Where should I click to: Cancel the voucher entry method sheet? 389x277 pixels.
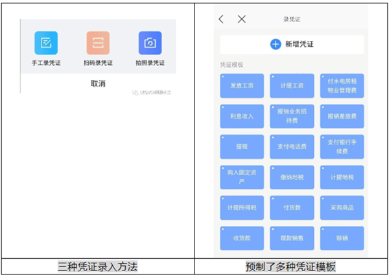pyautogui.click(x=98, y=84)
